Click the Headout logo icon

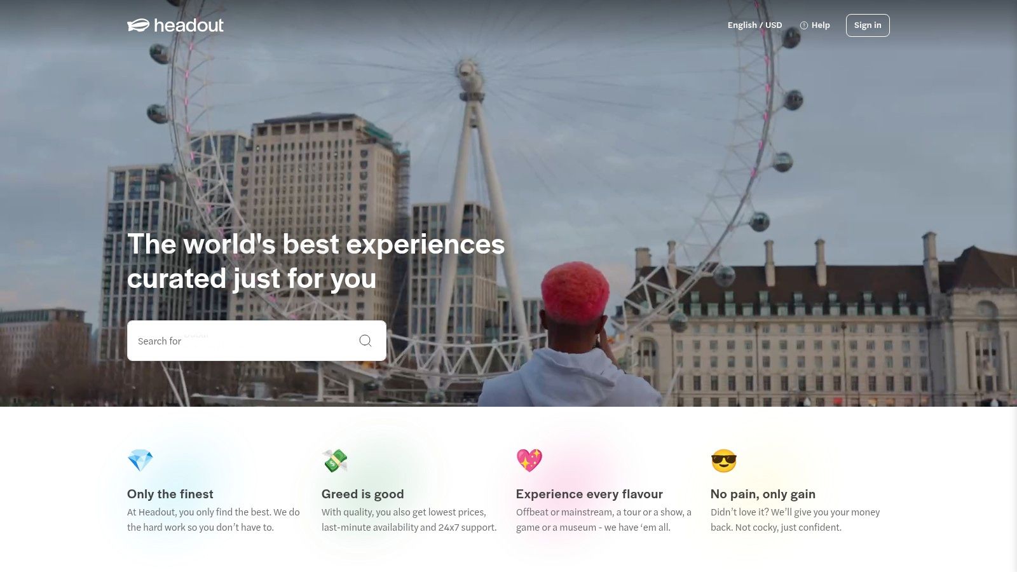[x=138, y=25]
